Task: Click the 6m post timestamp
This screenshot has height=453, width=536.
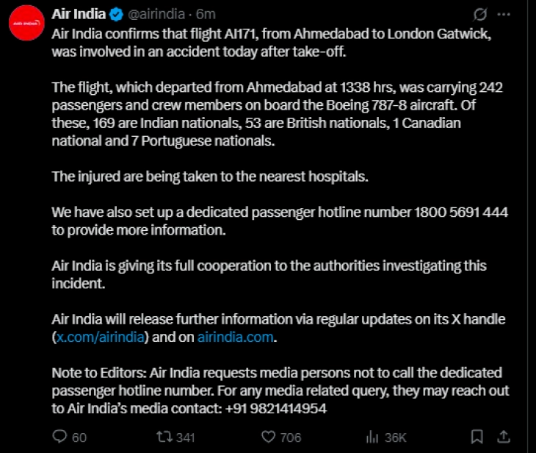Action: click(x=207, y=14)
